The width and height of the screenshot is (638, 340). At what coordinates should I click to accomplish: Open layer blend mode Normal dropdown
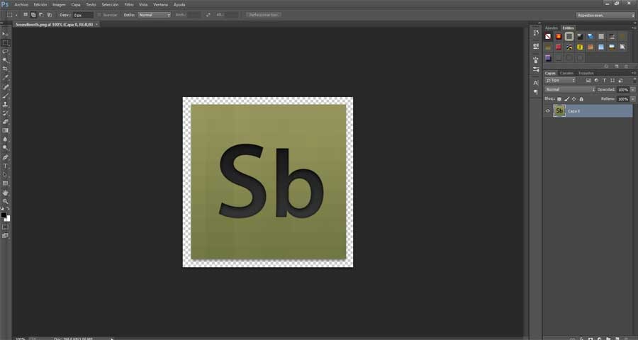tap(570, 89)
